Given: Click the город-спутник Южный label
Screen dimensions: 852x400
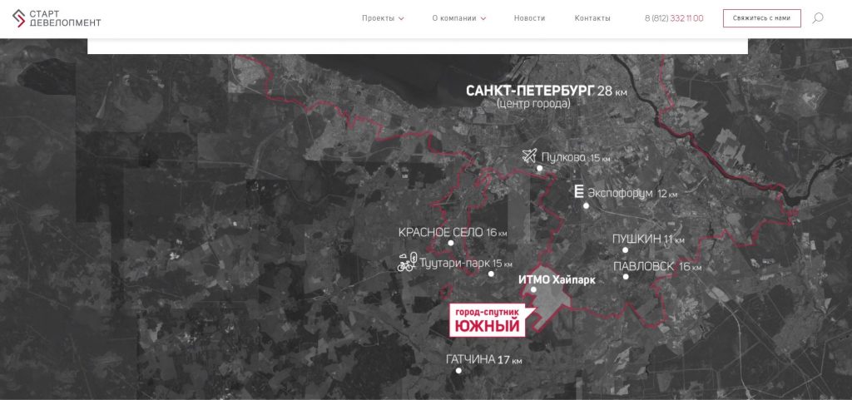Looking at the screenshot, I should (488, 321).
